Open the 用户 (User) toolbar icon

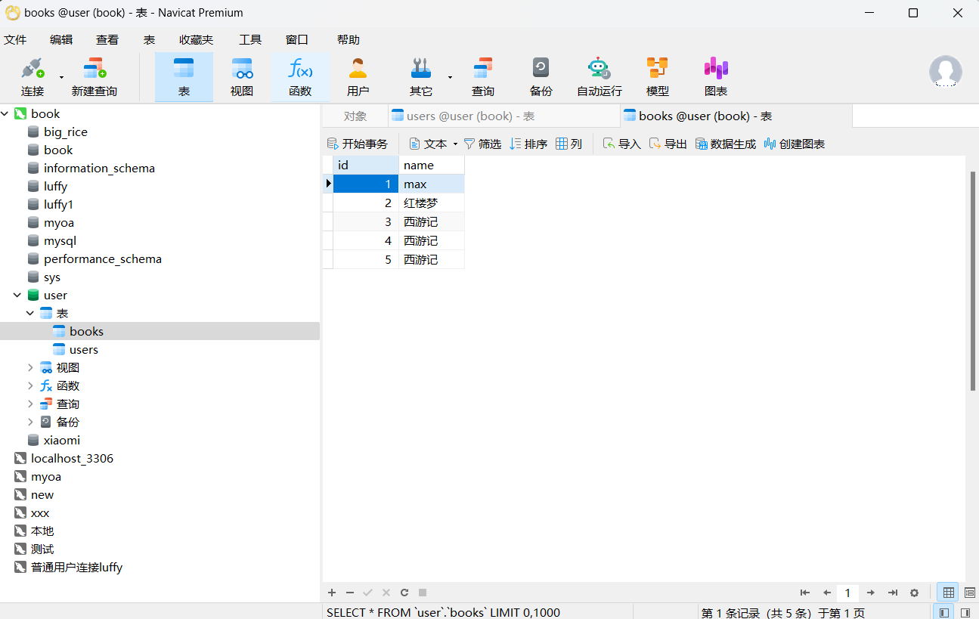tap(358, 77)
